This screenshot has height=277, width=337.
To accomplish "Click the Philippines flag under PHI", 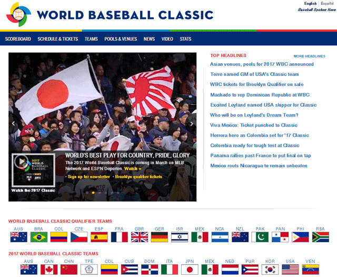I will pos(300,237).
